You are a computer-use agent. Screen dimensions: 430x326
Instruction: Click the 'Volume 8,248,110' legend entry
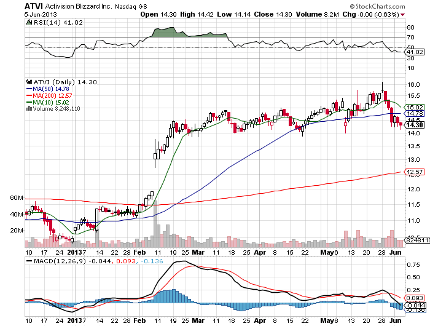(57, 109)
